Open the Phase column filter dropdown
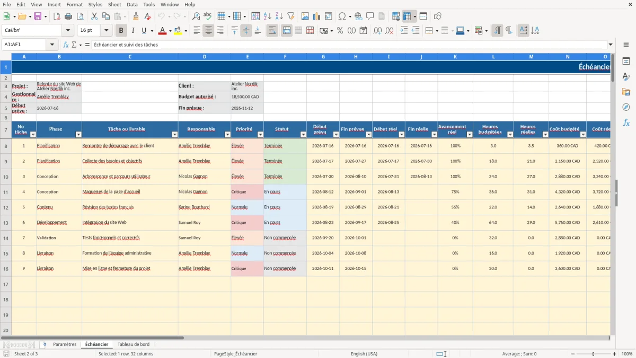This screenshot has width=636, height=358. tap(79, 135)
